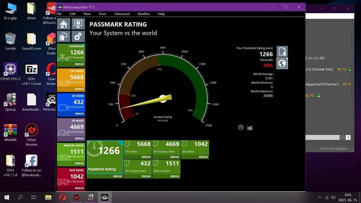The width and height of the screenshot is (361, 203).
Task: Open the Baseline menu
Action: coord(144,14)
